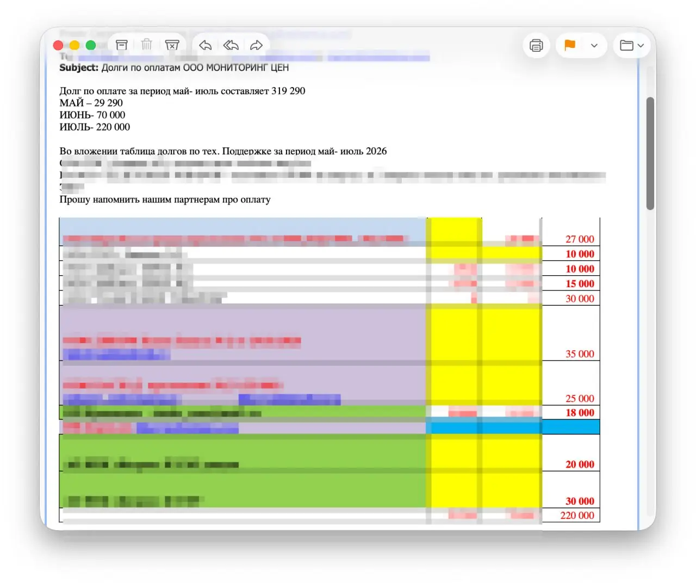This screenshot has width=696, height=583.
Task: Select the line ИЮНЬ- 70 000
Action: point(92,115)
